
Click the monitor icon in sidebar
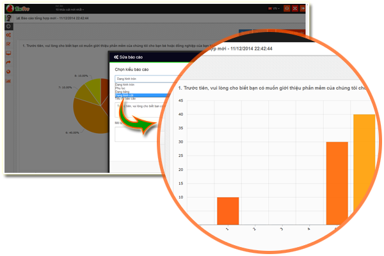(x=8, y=53)
